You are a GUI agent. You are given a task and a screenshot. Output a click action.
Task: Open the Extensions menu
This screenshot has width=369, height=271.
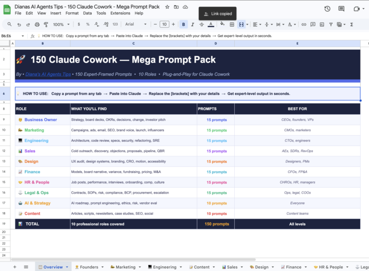point(120,13)
